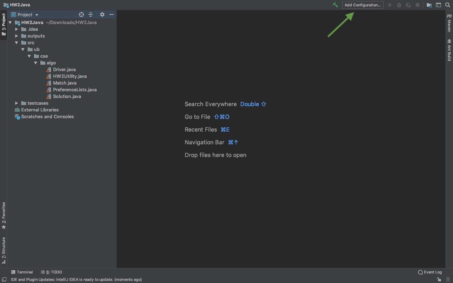Image resolution: width=453 pixels, height=283 pixels.
Task: Open Project panel settings gear
Action: [x=102, y=15]
